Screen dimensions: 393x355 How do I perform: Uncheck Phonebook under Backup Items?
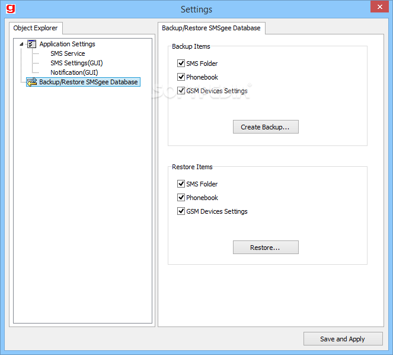(x=181, y=77)
